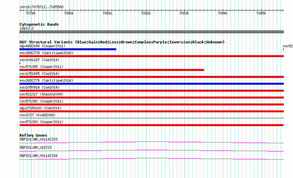Click nsv571393 (Cooper2011) label
The image size is (293, 178).
pyautogui.click(x=41, y=122)
